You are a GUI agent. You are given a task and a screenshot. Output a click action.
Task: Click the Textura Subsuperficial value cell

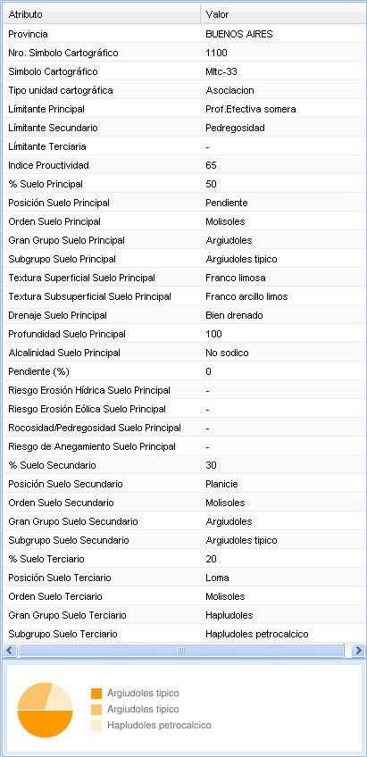point(283,296)
